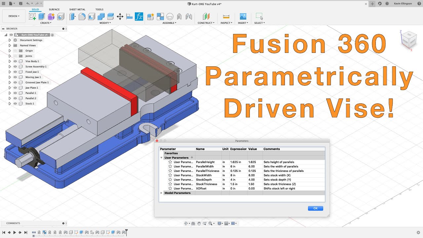Select the Align tool

click(x=130, y=17)
